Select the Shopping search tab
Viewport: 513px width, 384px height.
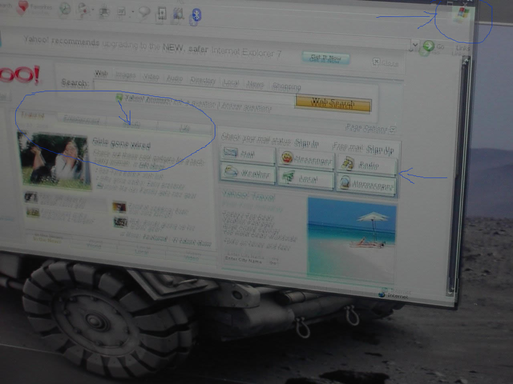(x=287, y=86)
